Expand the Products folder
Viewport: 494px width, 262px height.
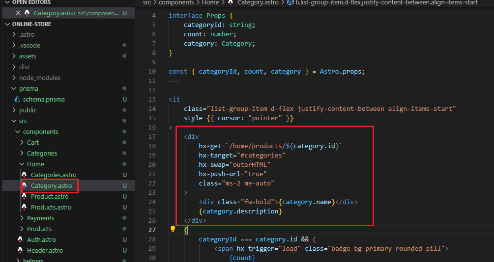(x=22, y=229)
